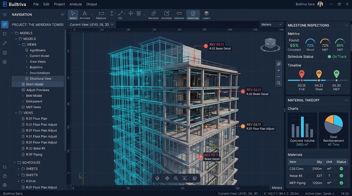The width and height of the screenshot is (352, 196).
Task: Open Milestone Inspections more options ellipsis
Action: pyautogui.click(x=346, y=25)
